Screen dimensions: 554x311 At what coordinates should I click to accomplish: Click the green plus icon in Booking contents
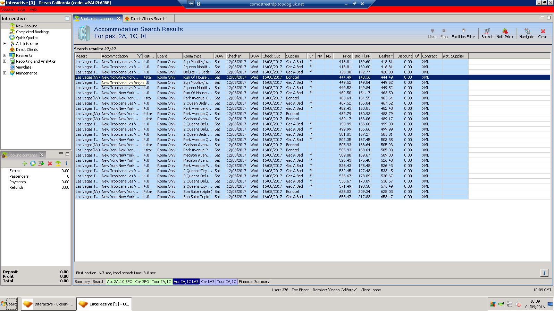(25, 163)
